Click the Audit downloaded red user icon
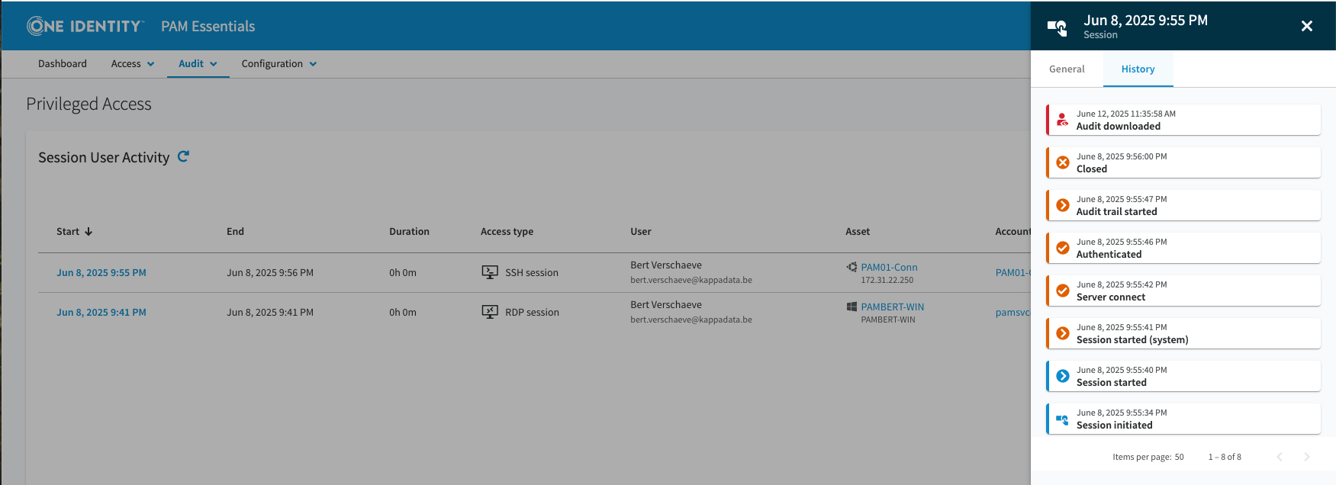1336x485 pixels. point(1062,120)
